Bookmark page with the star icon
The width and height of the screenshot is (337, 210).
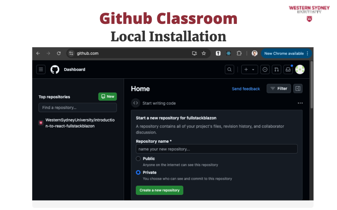click(x=204, y=54)
